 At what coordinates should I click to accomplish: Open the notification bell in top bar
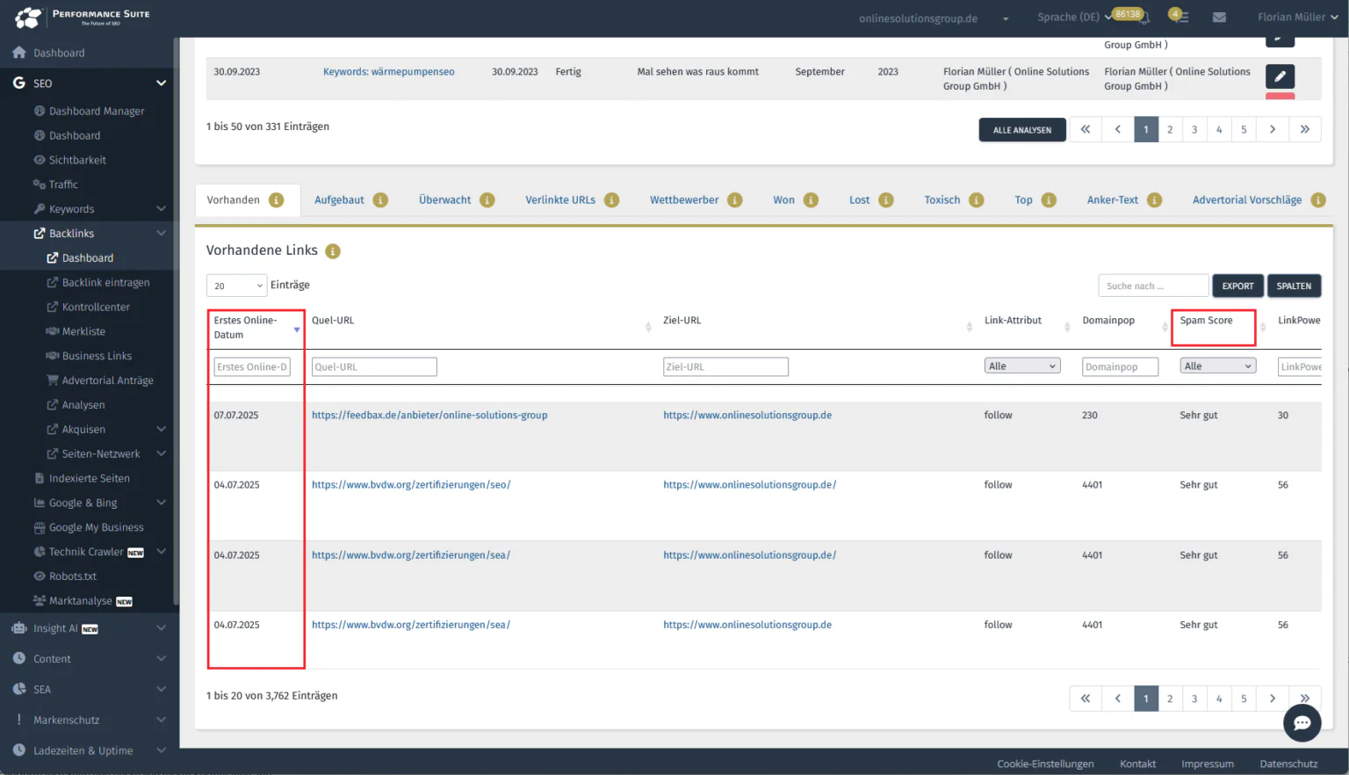1144,18
